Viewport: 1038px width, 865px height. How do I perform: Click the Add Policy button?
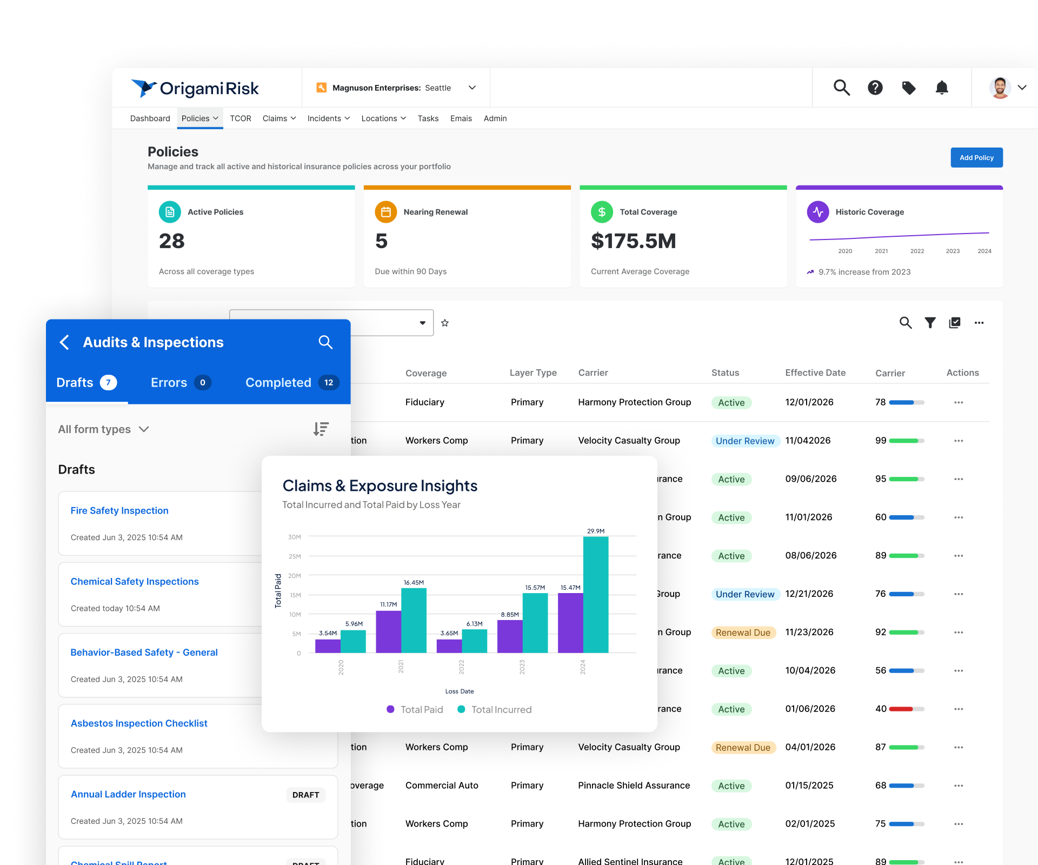(976, 157)
